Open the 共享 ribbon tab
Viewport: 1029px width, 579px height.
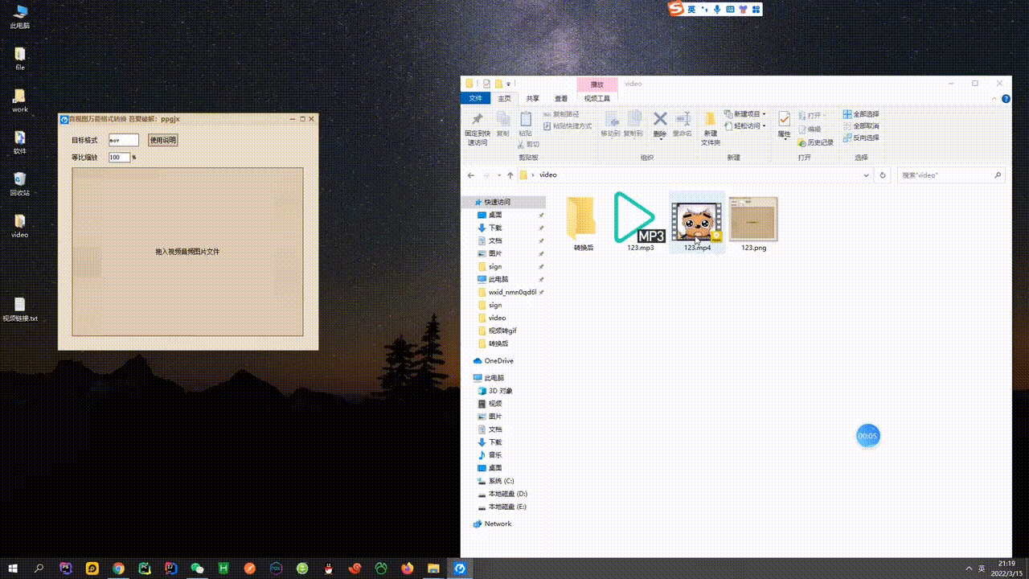point(532,99)
